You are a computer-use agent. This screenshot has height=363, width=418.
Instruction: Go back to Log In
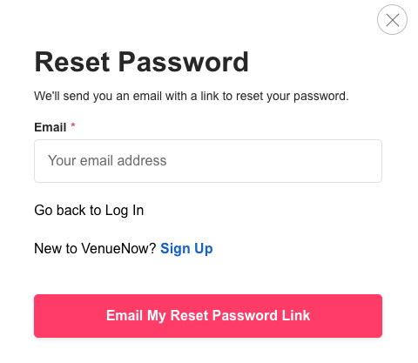pyautogui.click(x=89, y=211)
